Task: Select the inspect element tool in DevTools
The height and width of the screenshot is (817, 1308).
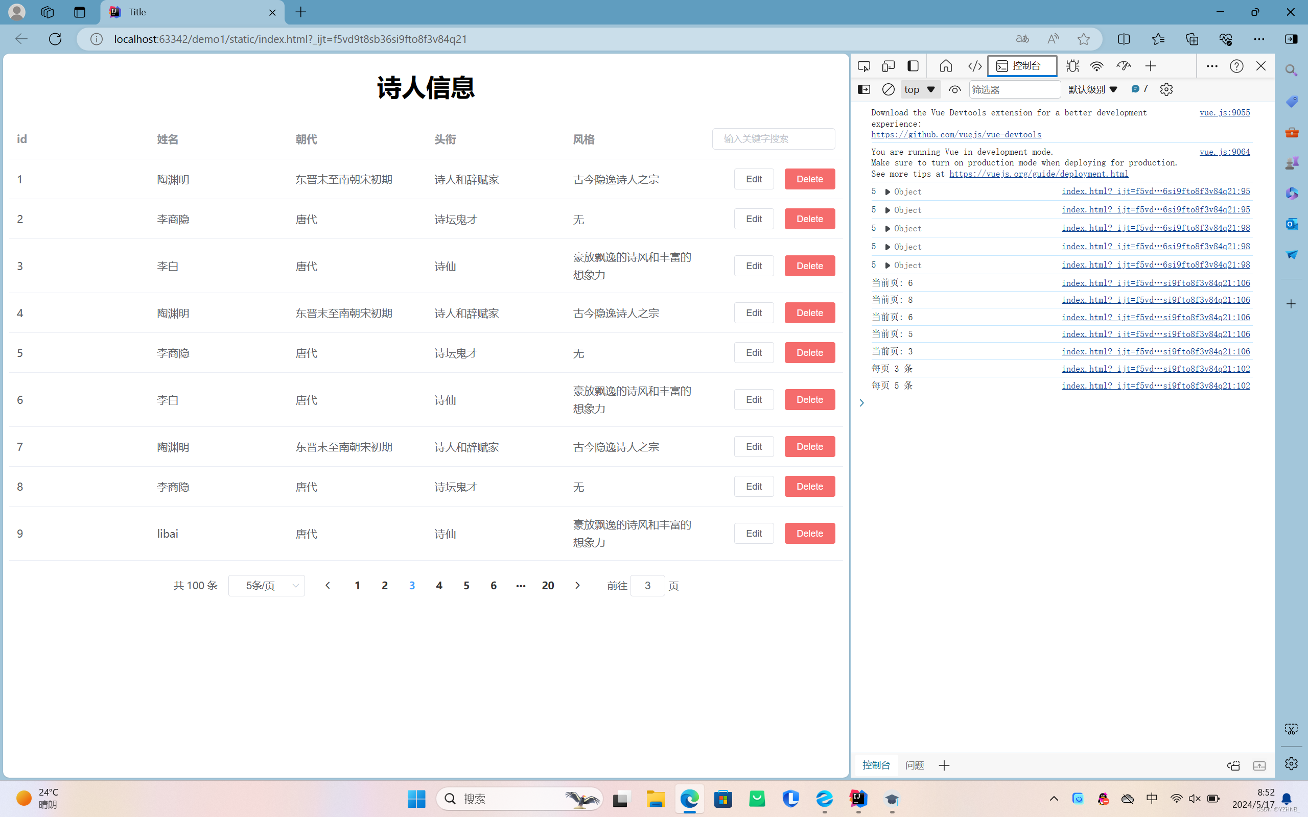Action: 863,65
